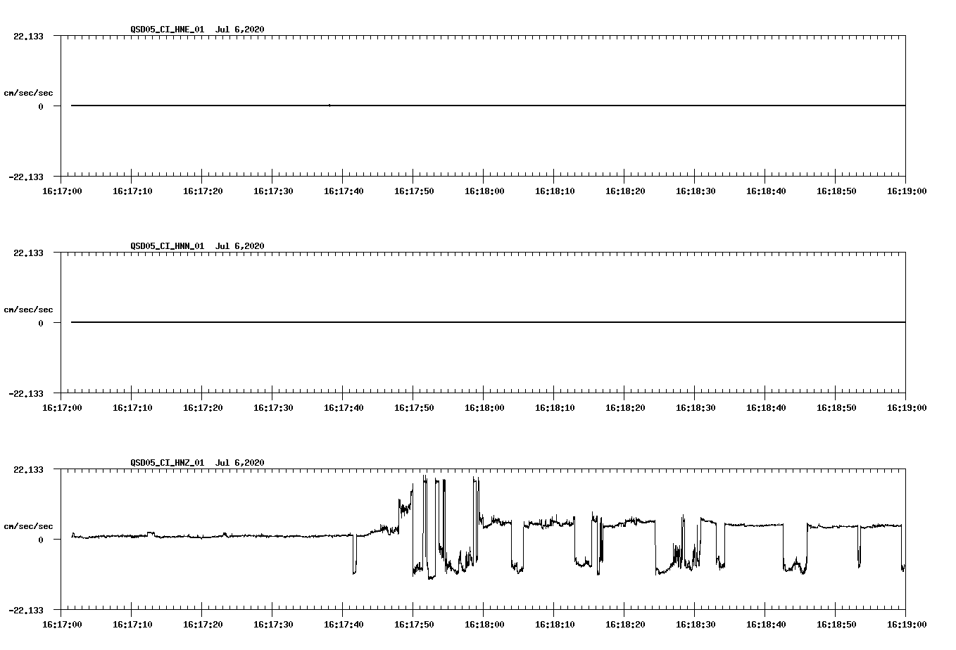Viewport: 956px width, 650px height.
Task: Click the cm/sec/sec unit label on HNZ plot
Action: (28, 526)
